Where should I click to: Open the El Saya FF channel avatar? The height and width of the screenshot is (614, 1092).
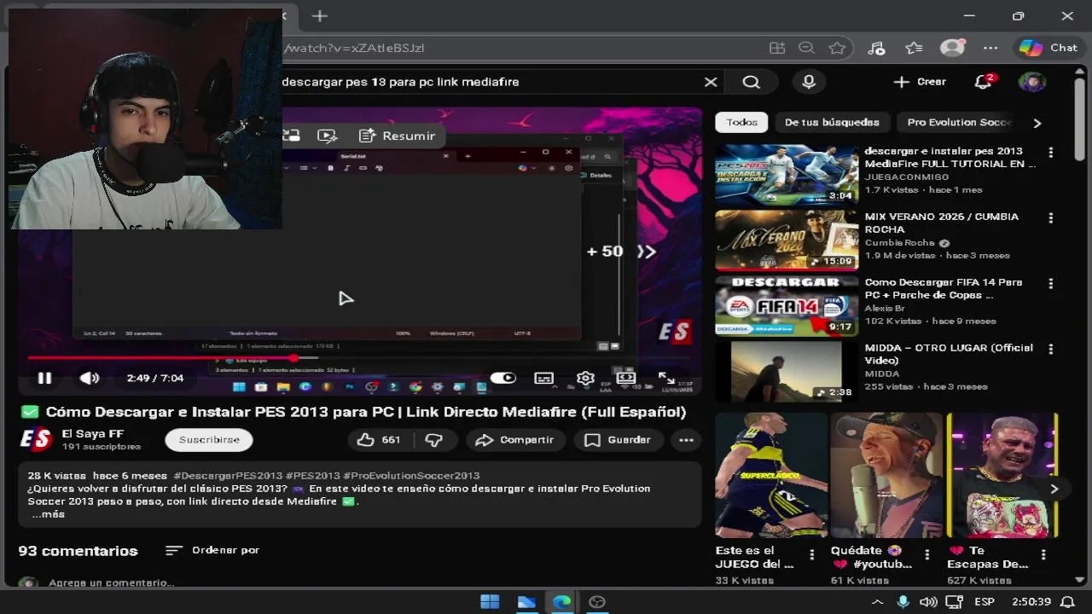click(36, 440)
